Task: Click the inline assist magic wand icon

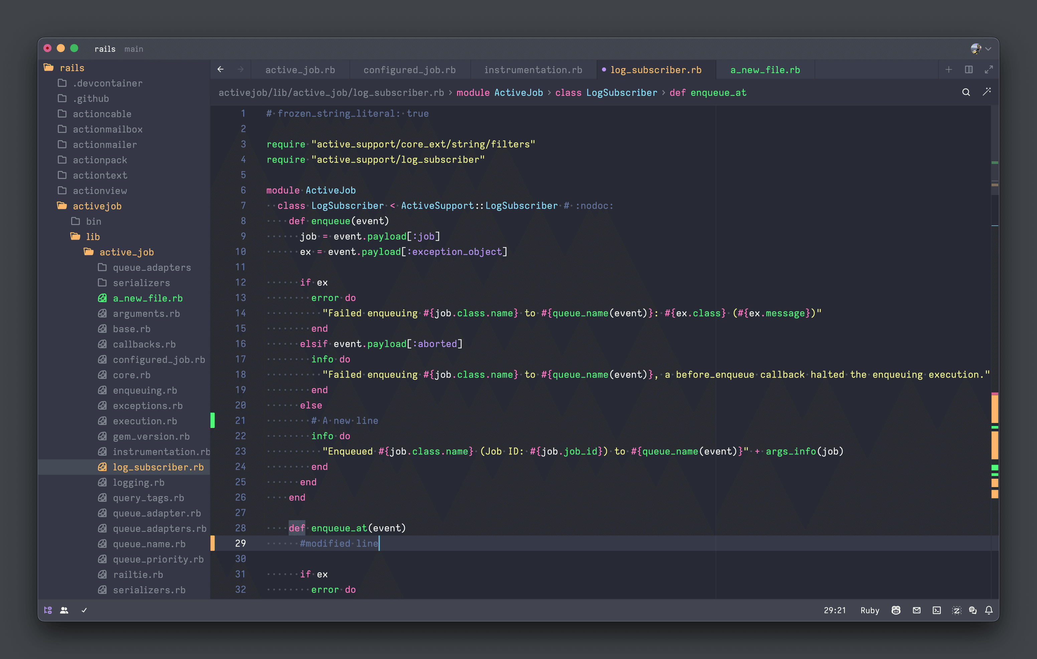Action: coord(987,92)
